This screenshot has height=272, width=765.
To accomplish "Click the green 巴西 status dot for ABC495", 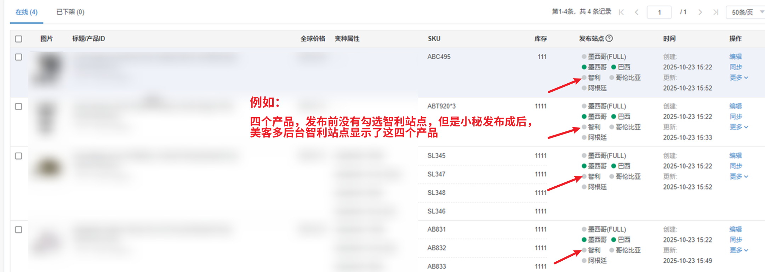I will pyautogui.click(x=614, y=67).
